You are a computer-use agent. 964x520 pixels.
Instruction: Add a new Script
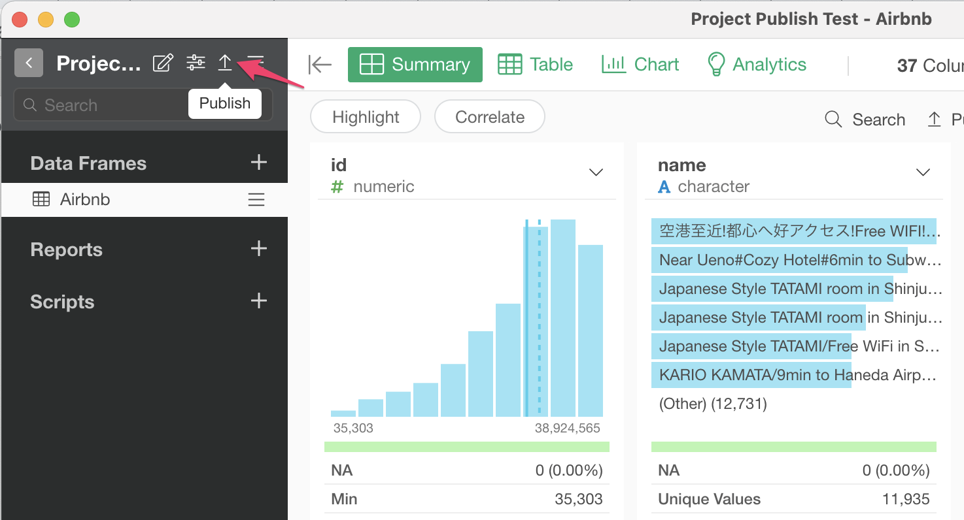point(259,301)
